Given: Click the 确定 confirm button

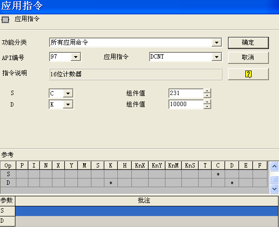Looking at the screenshot, I should 248,43.
